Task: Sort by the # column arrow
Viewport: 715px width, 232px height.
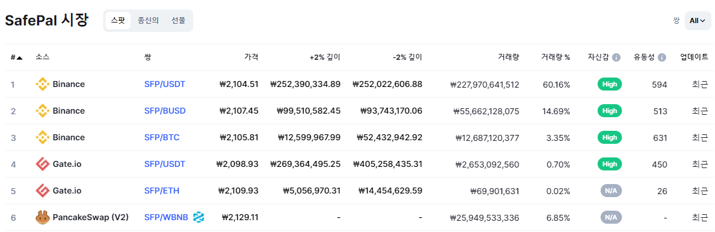Action: [x=20, y=57]
